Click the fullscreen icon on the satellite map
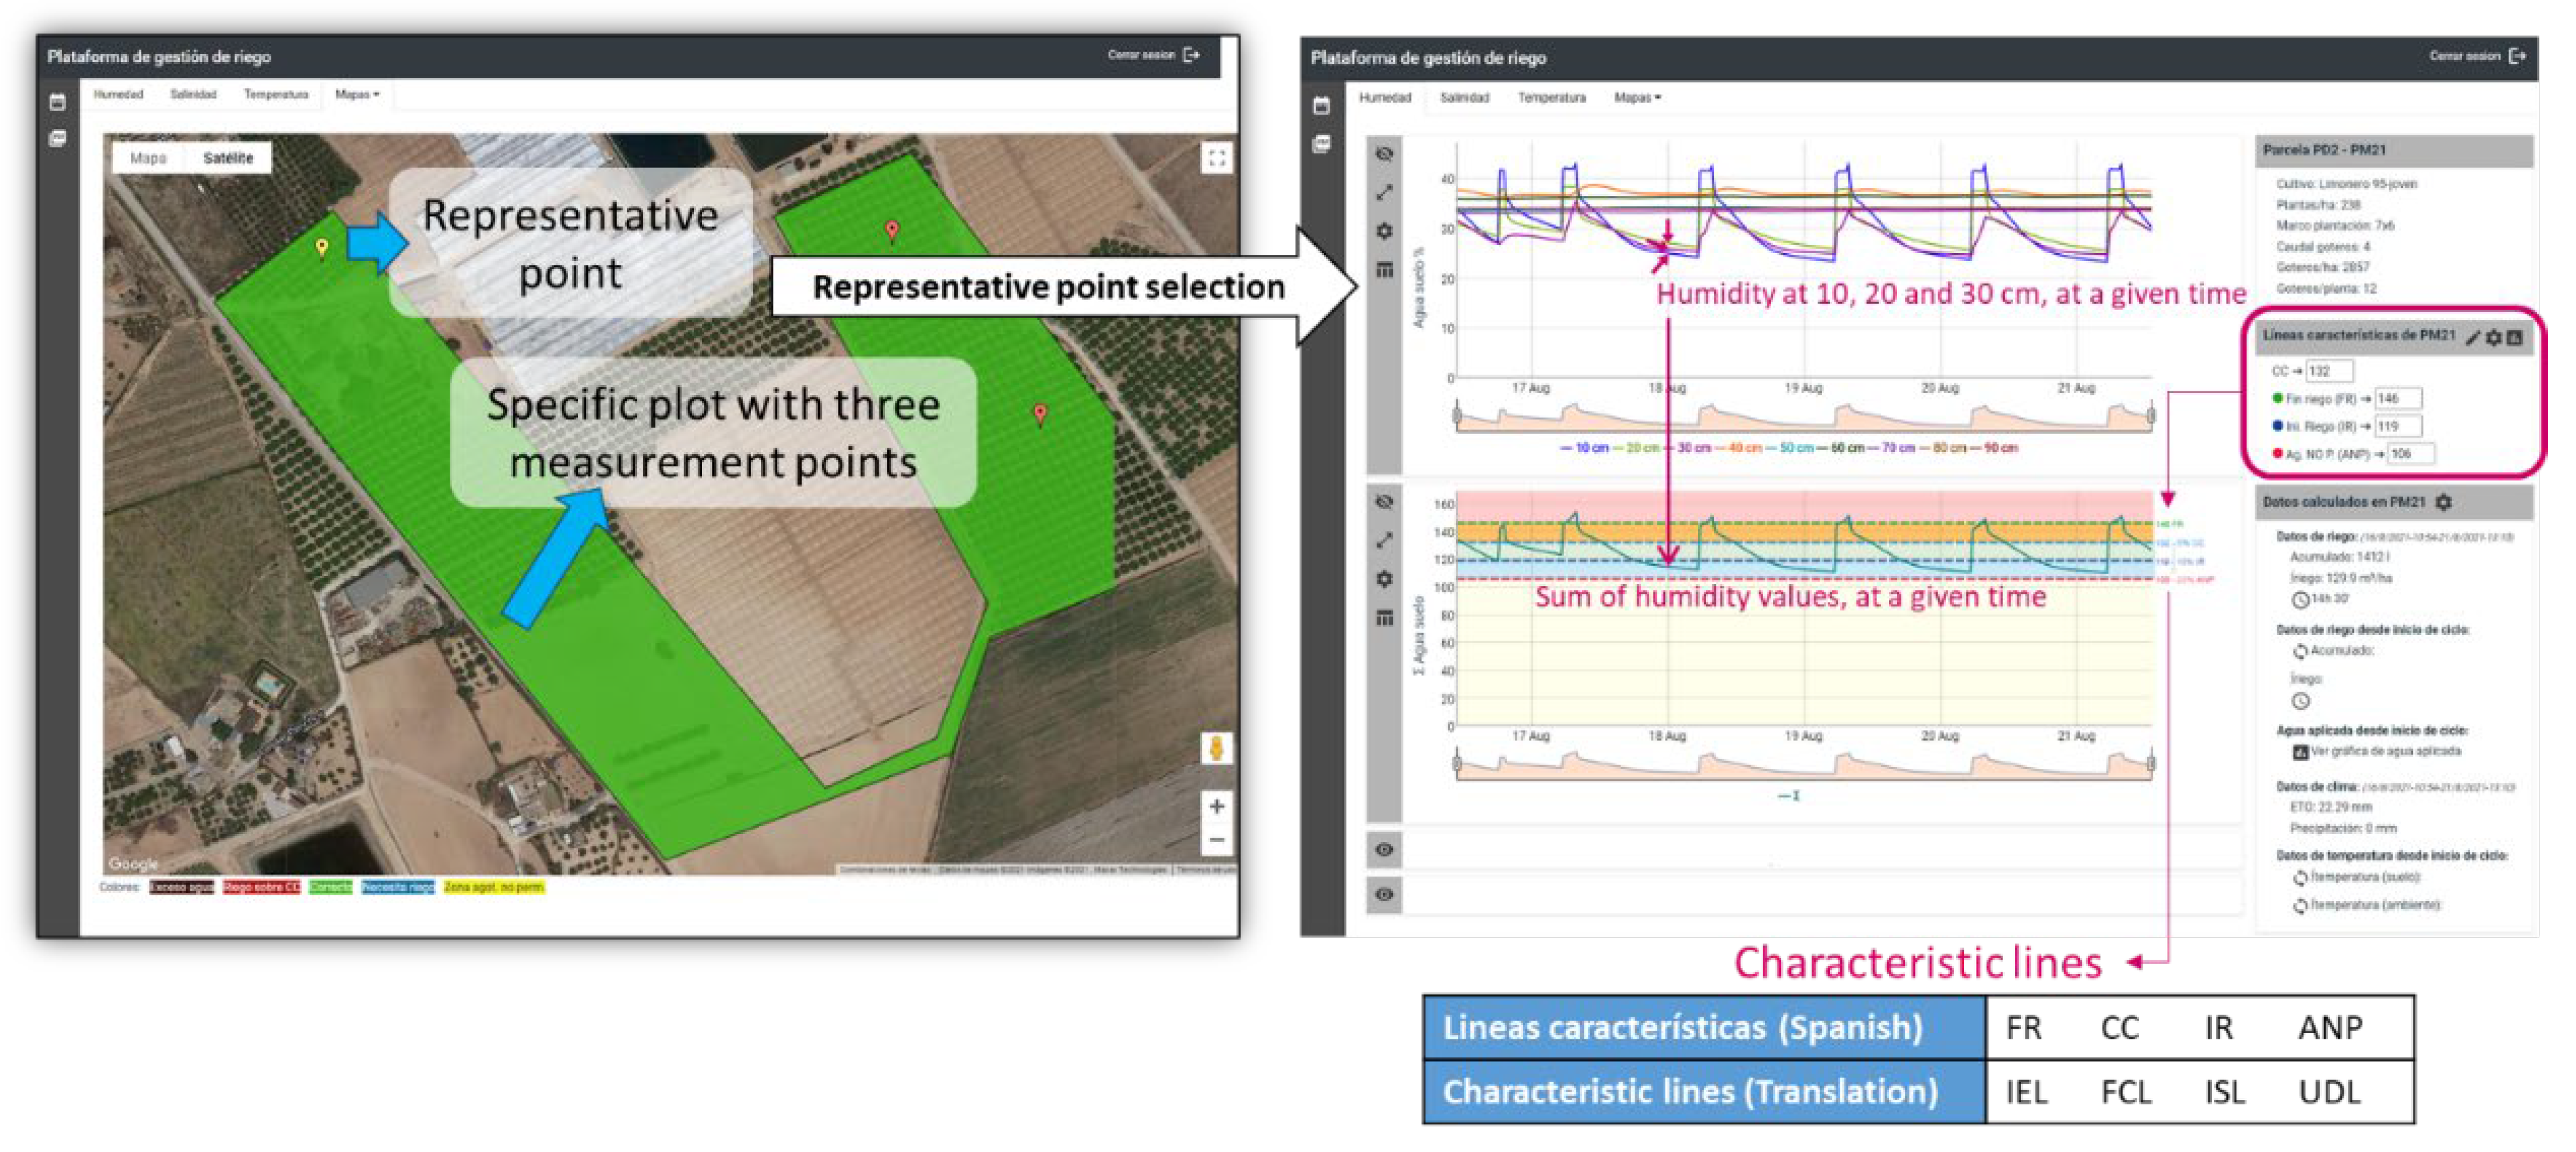The height and width of the screenshot is (1152, 2576). 1216,158
